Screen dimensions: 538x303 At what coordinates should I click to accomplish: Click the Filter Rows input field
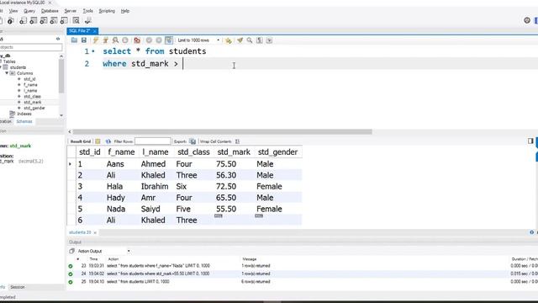click(x=153, y=141)
